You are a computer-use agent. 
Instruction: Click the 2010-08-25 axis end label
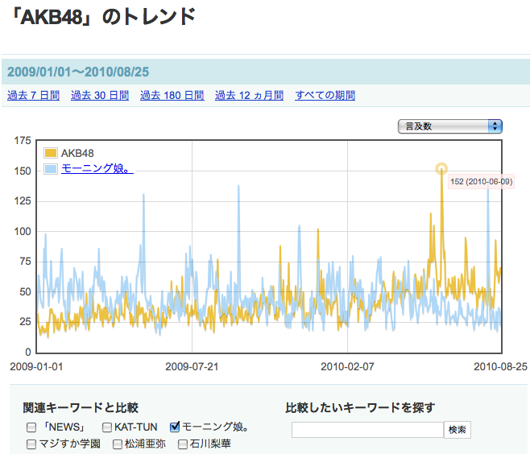point(500,366)
